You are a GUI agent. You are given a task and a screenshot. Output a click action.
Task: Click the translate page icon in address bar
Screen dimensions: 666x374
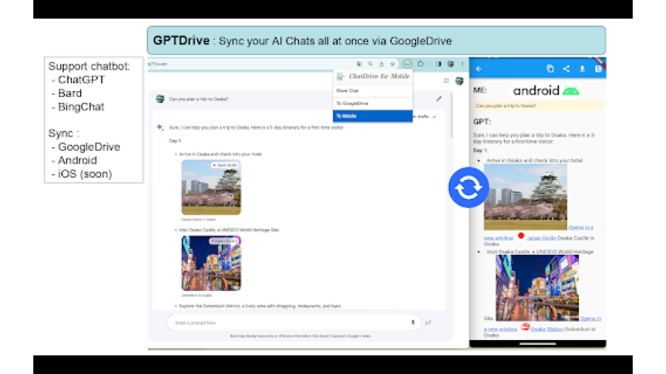coord(360,64)
